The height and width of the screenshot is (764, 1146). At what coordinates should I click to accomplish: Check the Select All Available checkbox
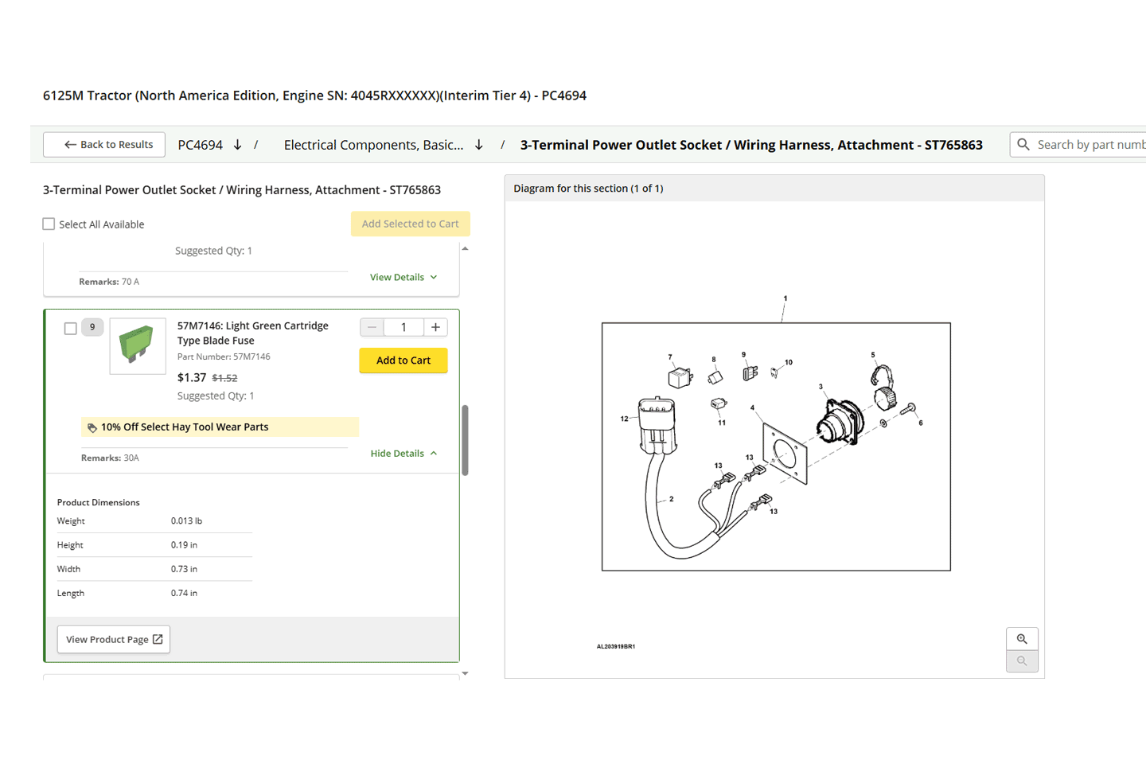pyautogui.click(x=49, y=224)
